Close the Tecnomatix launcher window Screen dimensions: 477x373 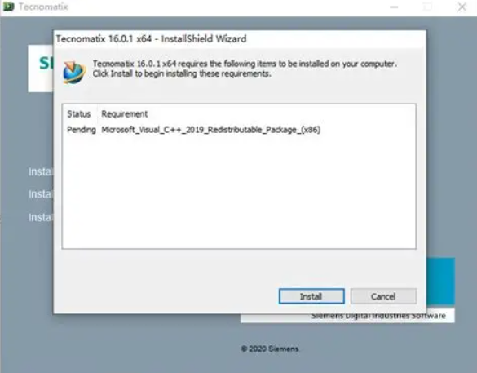[x=462, y=7]
